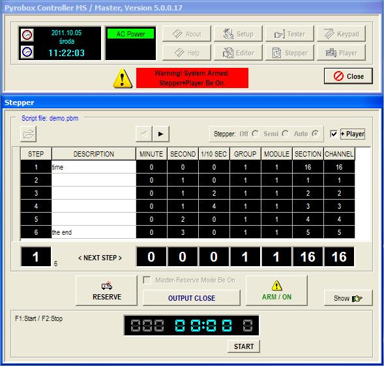
Task: Select the AC Power status indicator
Action: coord(130,34)
